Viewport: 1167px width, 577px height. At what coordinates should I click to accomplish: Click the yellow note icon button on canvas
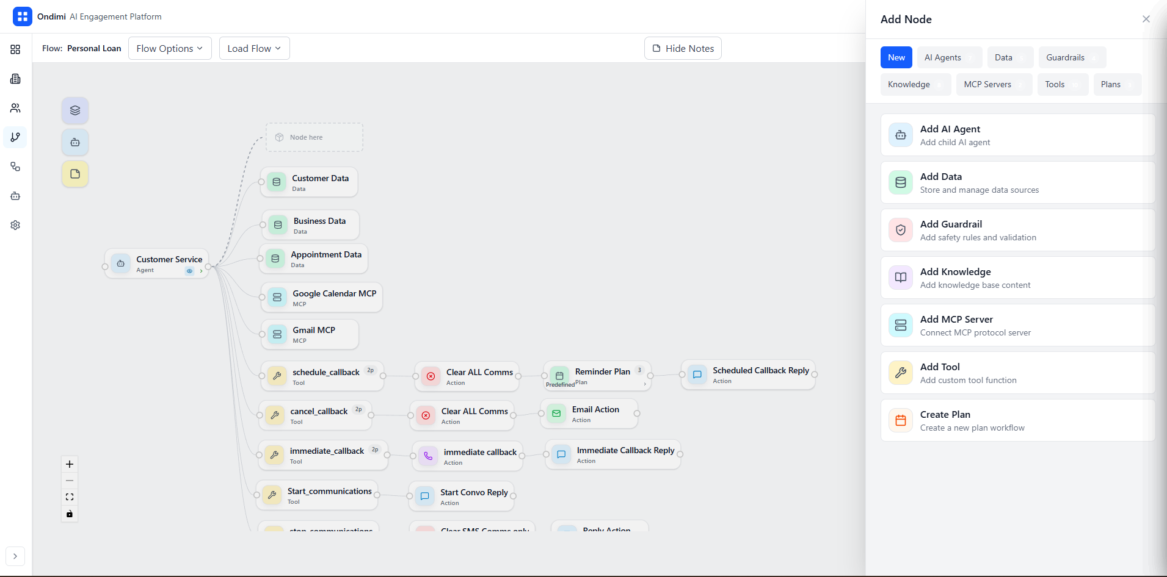[75, 174]
